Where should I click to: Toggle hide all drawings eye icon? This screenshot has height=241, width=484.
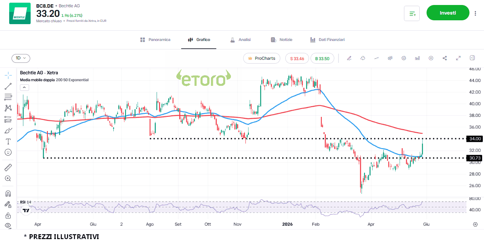8,225
